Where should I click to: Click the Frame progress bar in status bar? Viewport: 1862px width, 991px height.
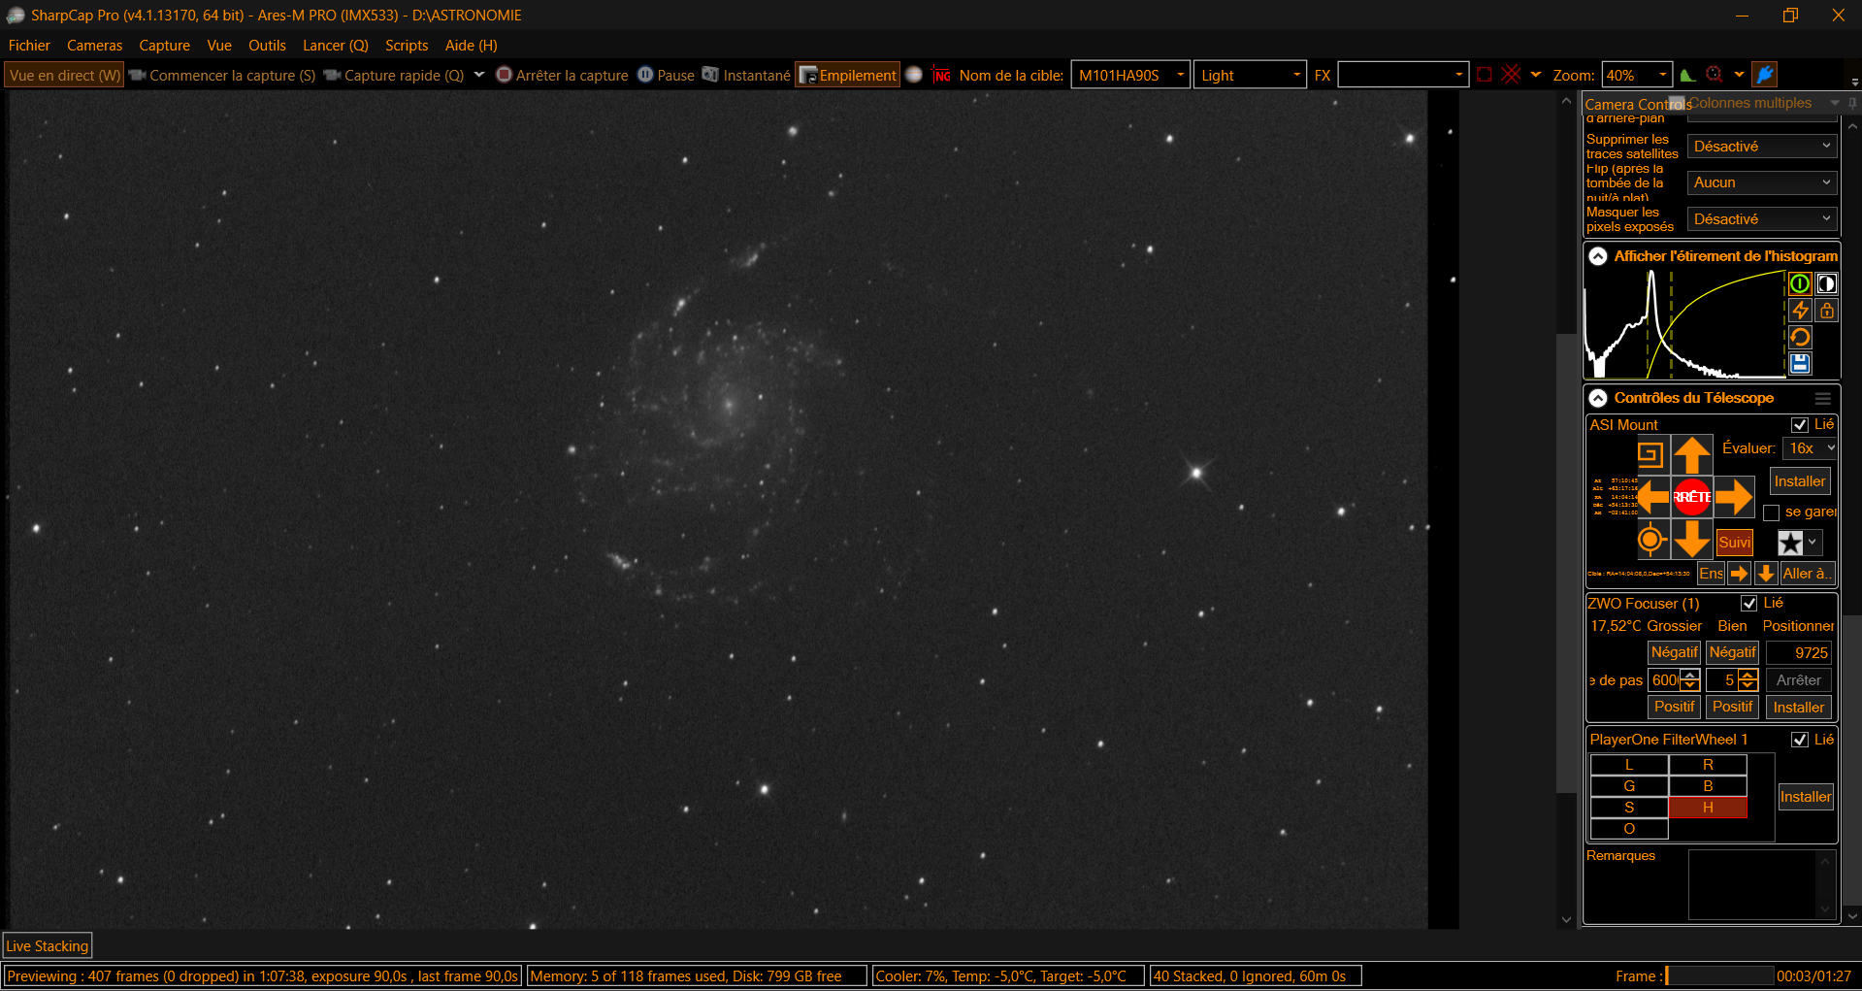tap(1719, 976)
